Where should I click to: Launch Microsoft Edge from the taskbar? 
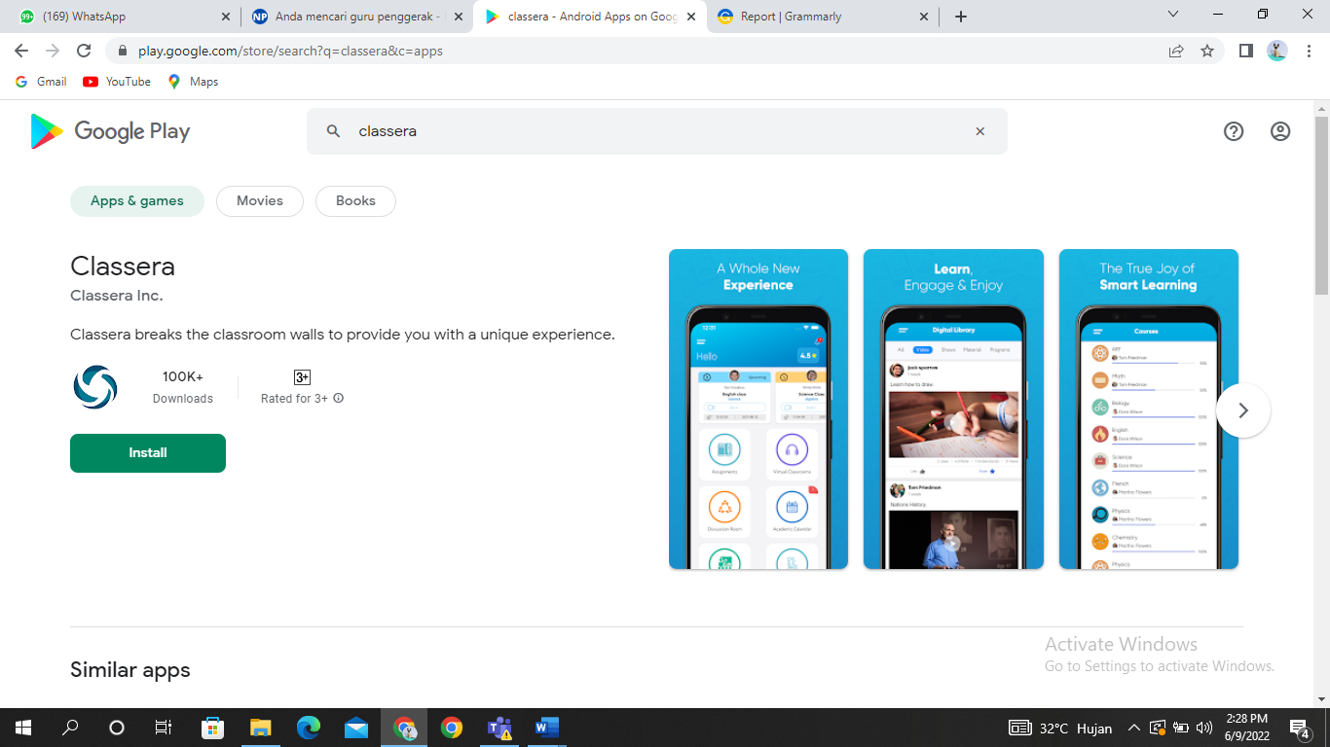(x=309, y=728)
